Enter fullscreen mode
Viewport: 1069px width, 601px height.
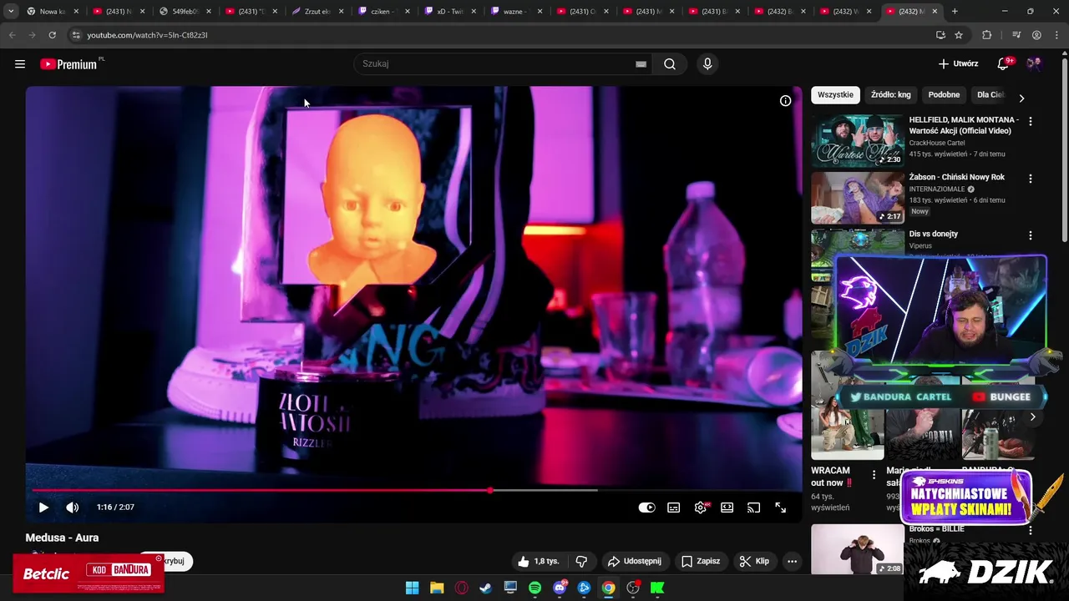pos(781,508)
